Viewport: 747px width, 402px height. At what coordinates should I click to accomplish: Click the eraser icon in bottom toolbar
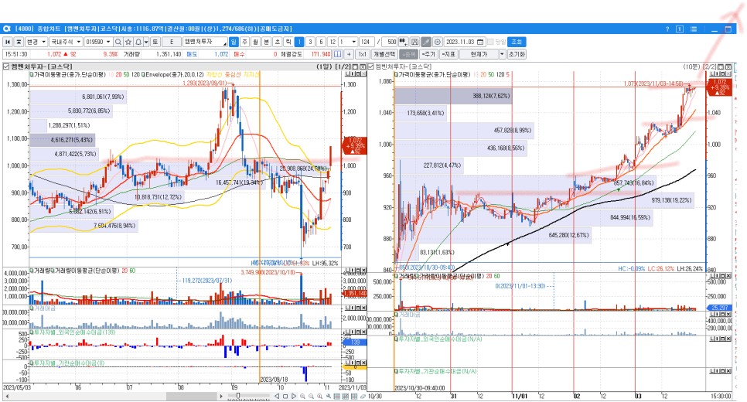pos(363,397)
